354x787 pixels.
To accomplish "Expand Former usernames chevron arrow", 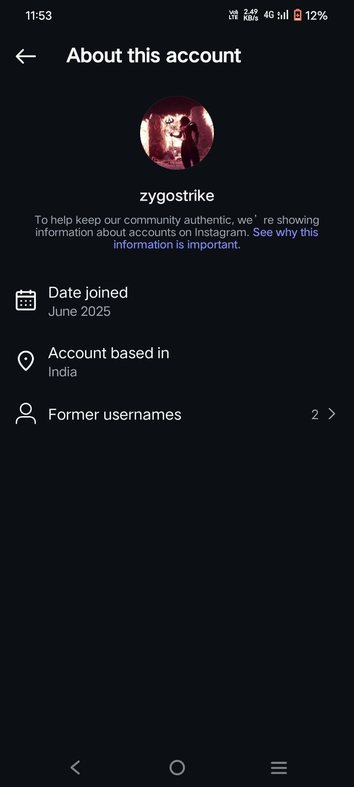I will pos(332,414).
